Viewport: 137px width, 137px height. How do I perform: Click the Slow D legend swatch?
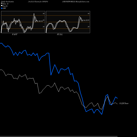[2, 3]
